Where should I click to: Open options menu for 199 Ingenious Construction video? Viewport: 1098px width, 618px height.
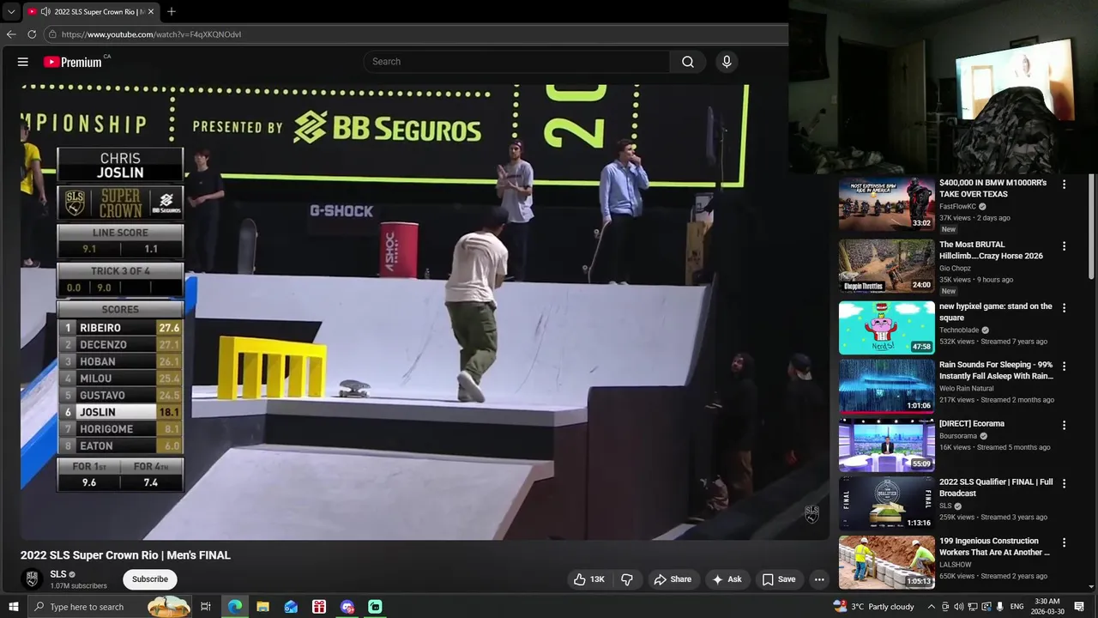1065,542
